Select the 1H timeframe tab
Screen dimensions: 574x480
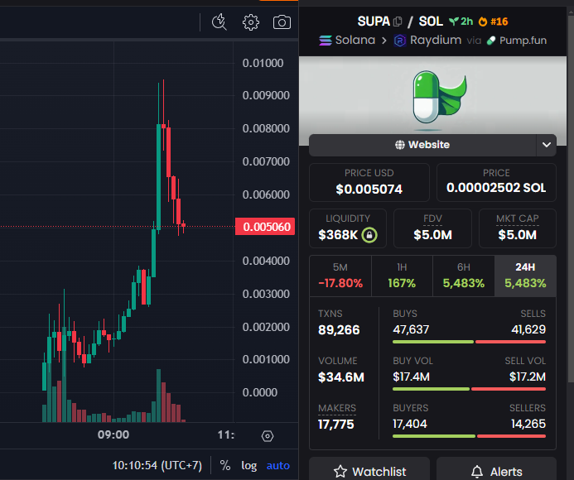402,276
